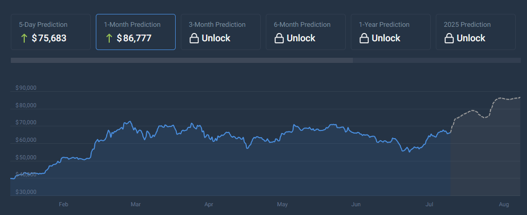Click the $86,777 predicted price value
The width and height of the screenshot is (527, 215).
(134, 38)
